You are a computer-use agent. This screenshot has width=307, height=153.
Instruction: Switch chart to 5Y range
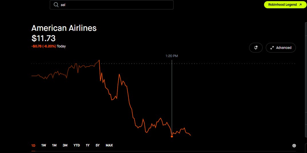coord(98,145)
